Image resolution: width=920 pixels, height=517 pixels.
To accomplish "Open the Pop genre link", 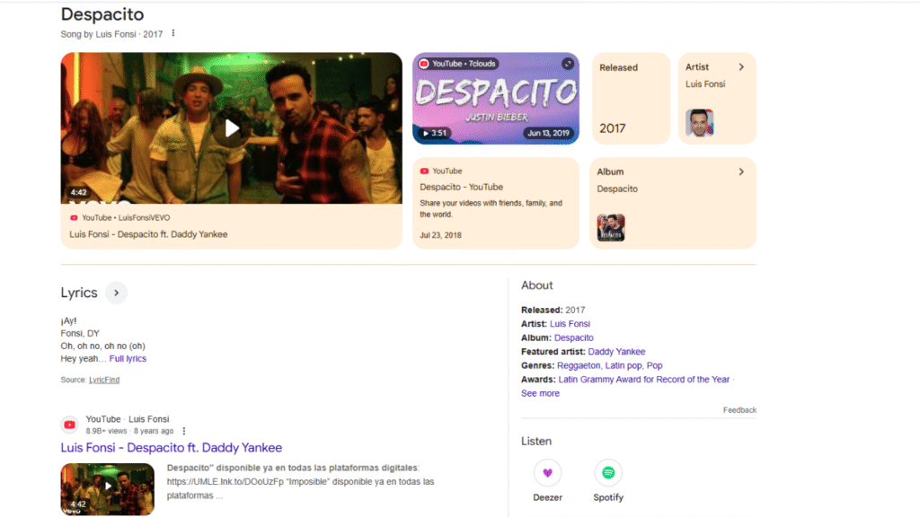I will (x=655, y=365).
